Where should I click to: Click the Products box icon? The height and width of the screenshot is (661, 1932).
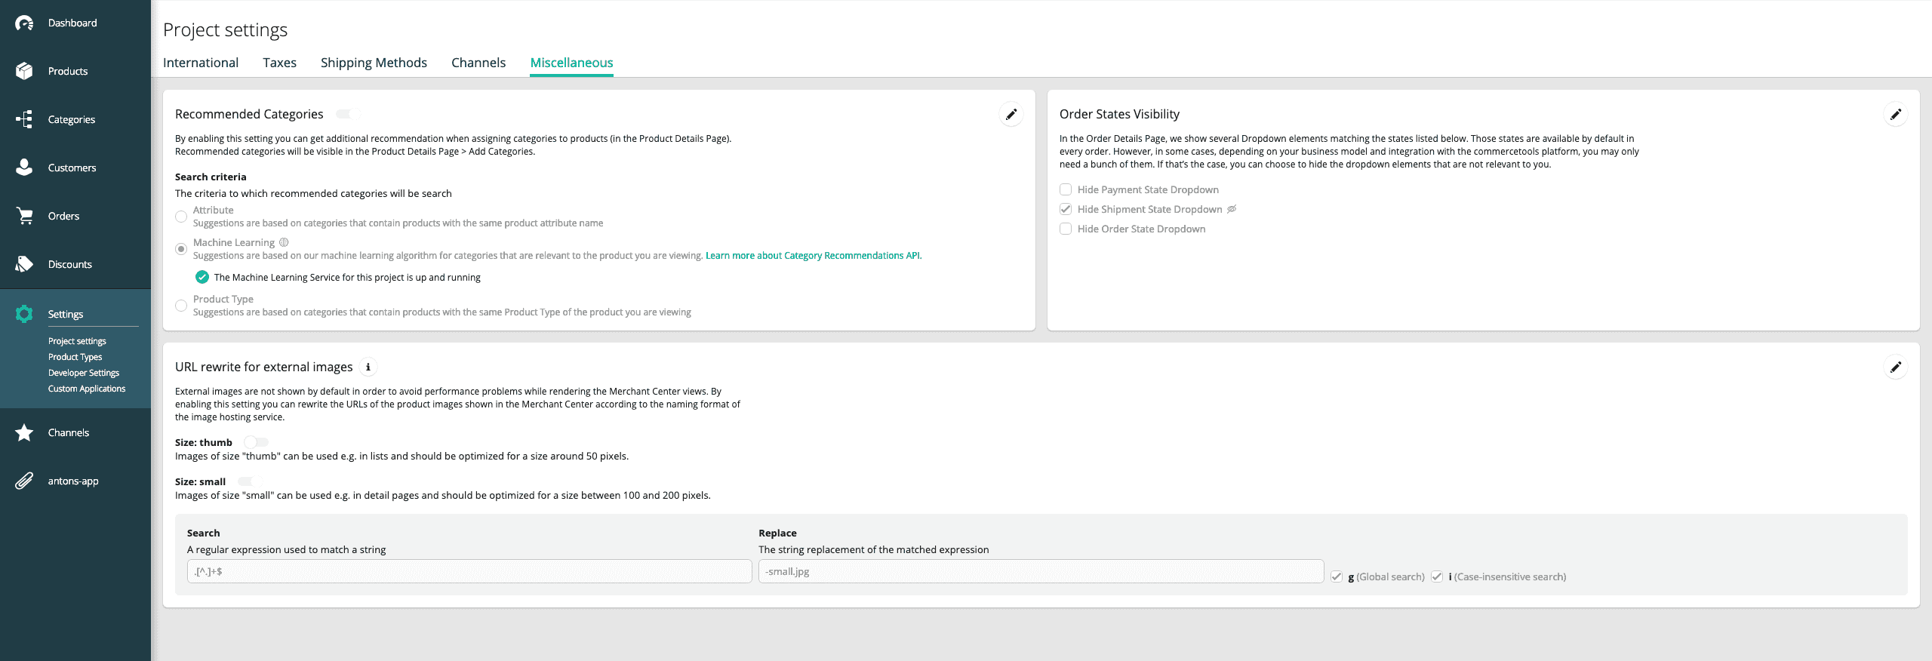tap(24, 71)
